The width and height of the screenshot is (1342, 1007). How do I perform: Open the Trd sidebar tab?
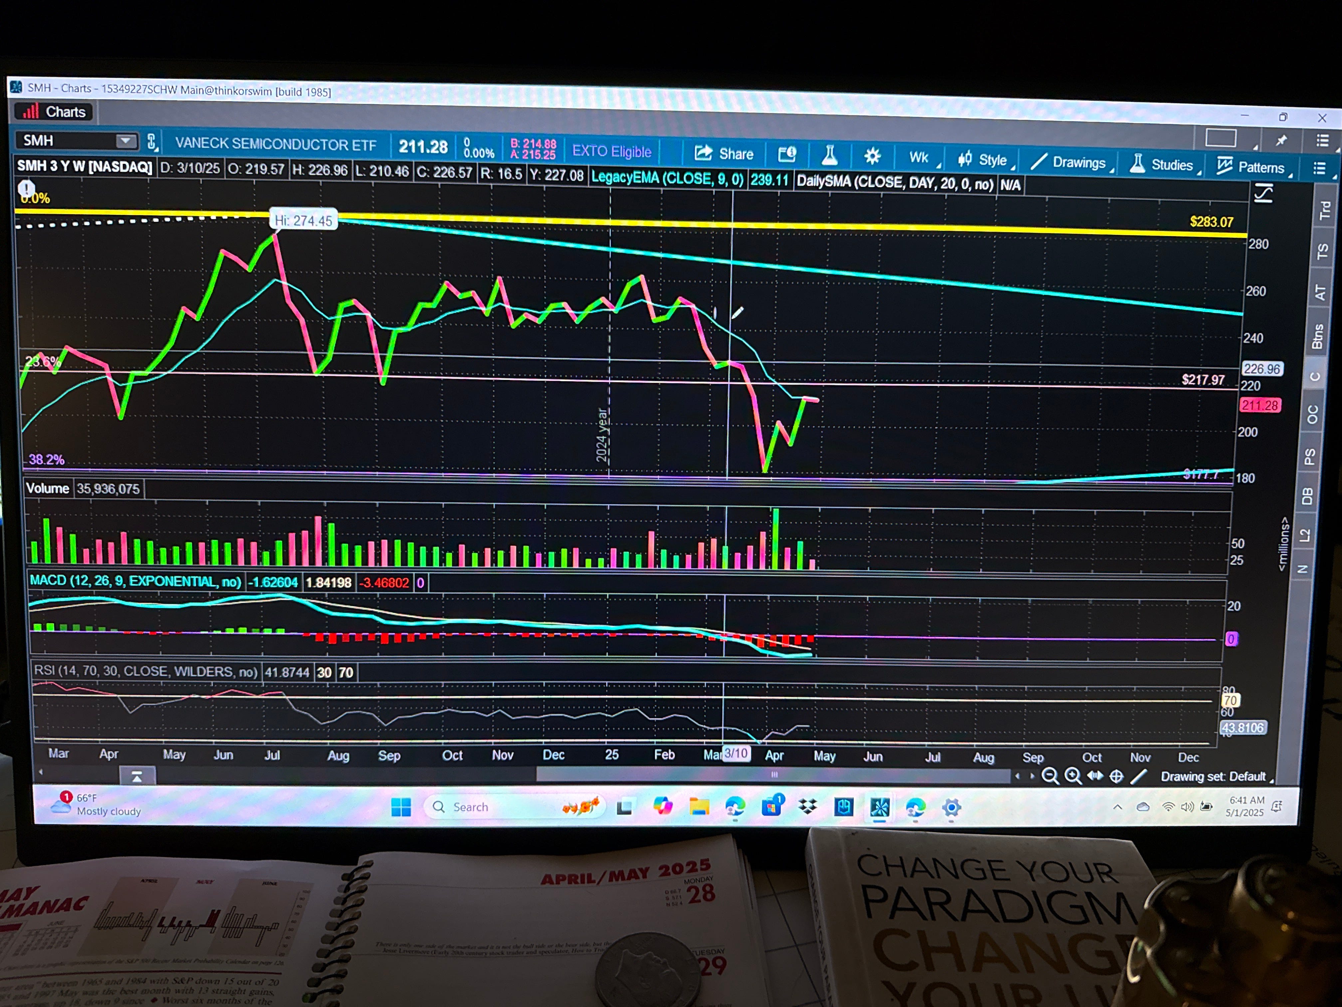pos(1324,210)
